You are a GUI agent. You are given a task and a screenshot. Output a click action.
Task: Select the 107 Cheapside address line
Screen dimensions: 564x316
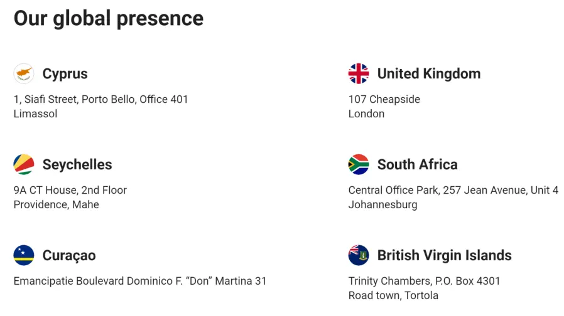pyautogui.click(x=384, y=100)
